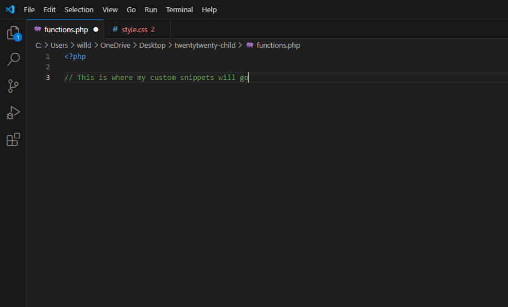508x307 pixels.
Task: Click the functions.php breadcrumb segment
Action: (278, 46)
